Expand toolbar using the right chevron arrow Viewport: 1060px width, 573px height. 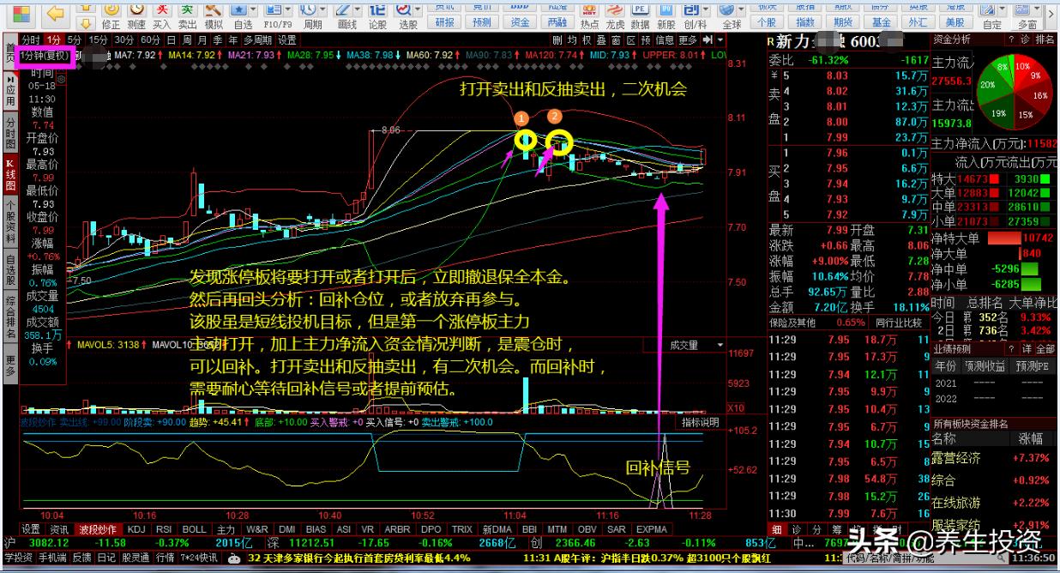coord(708,40)
